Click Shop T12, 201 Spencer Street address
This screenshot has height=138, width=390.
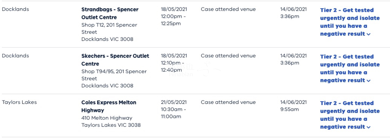[x=109, y=28]
